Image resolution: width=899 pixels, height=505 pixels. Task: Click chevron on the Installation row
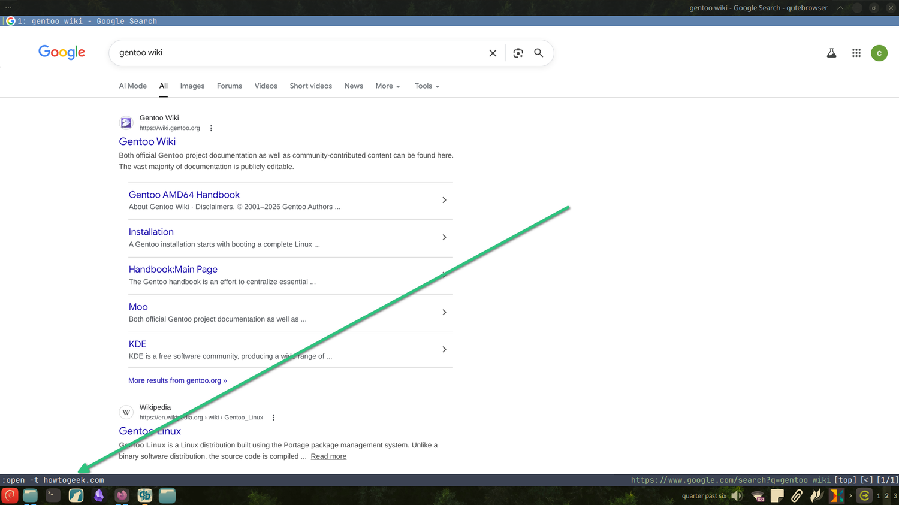[x=444, y=237]
